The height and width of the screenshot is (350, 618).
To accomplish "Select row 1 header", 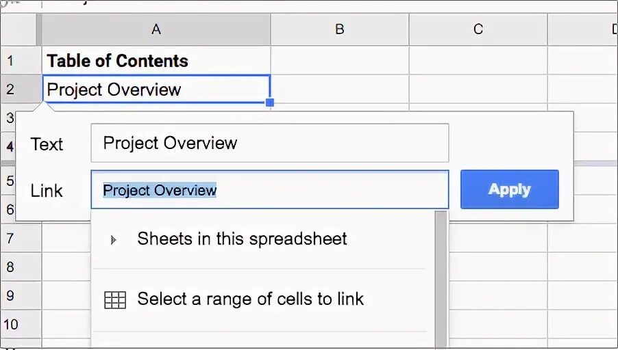I will click(10, 61).
